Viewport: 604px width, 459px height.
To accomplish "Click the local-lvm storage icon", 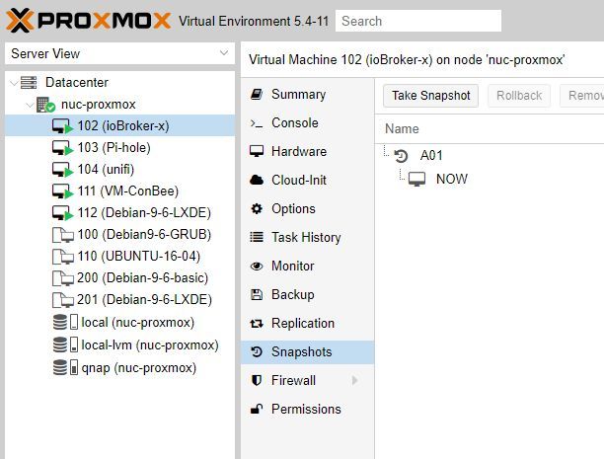I will tap(61, 345).
